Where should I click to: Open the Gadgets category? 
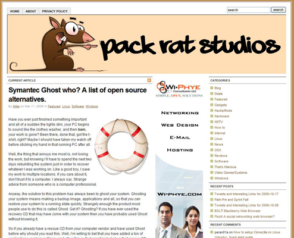coord(220,105)
